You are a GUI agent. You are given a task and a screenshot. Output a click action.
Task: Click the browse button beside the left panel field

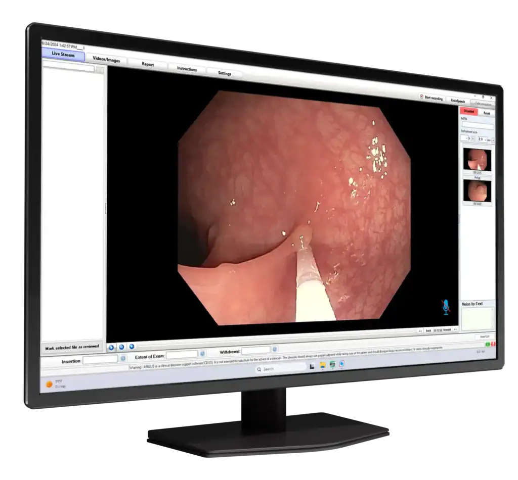point(100,71)
